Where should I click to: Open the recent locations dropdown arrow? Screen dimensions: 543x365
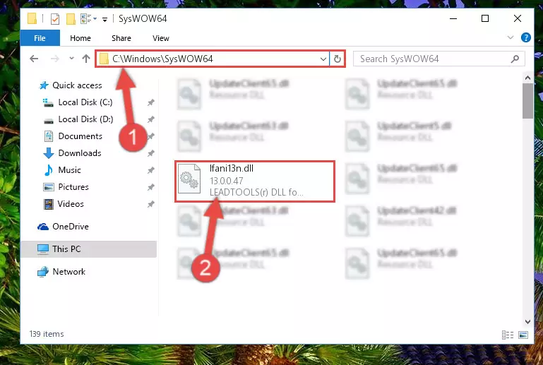[x=71, y=58]
